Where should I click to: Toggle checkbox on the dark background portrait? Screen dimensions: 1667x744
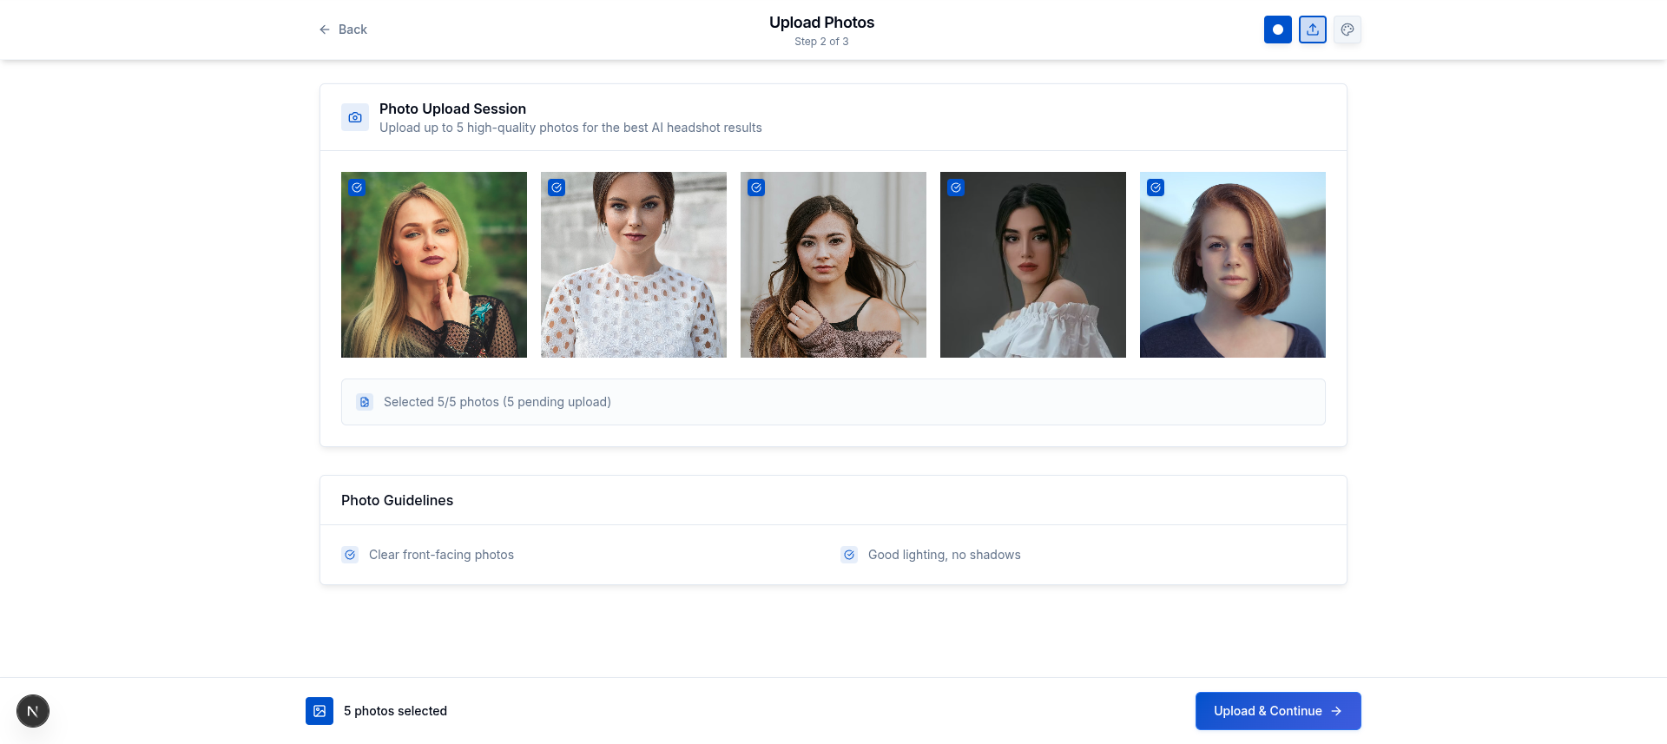point(956,188)
